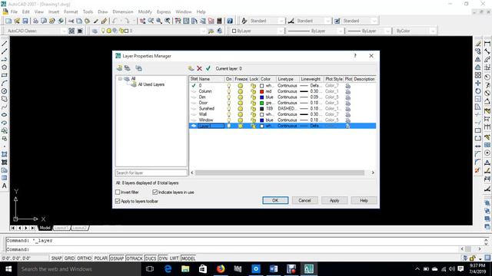Select the Rectangle tool in the Draw toolbar

(x=5, y=75)
